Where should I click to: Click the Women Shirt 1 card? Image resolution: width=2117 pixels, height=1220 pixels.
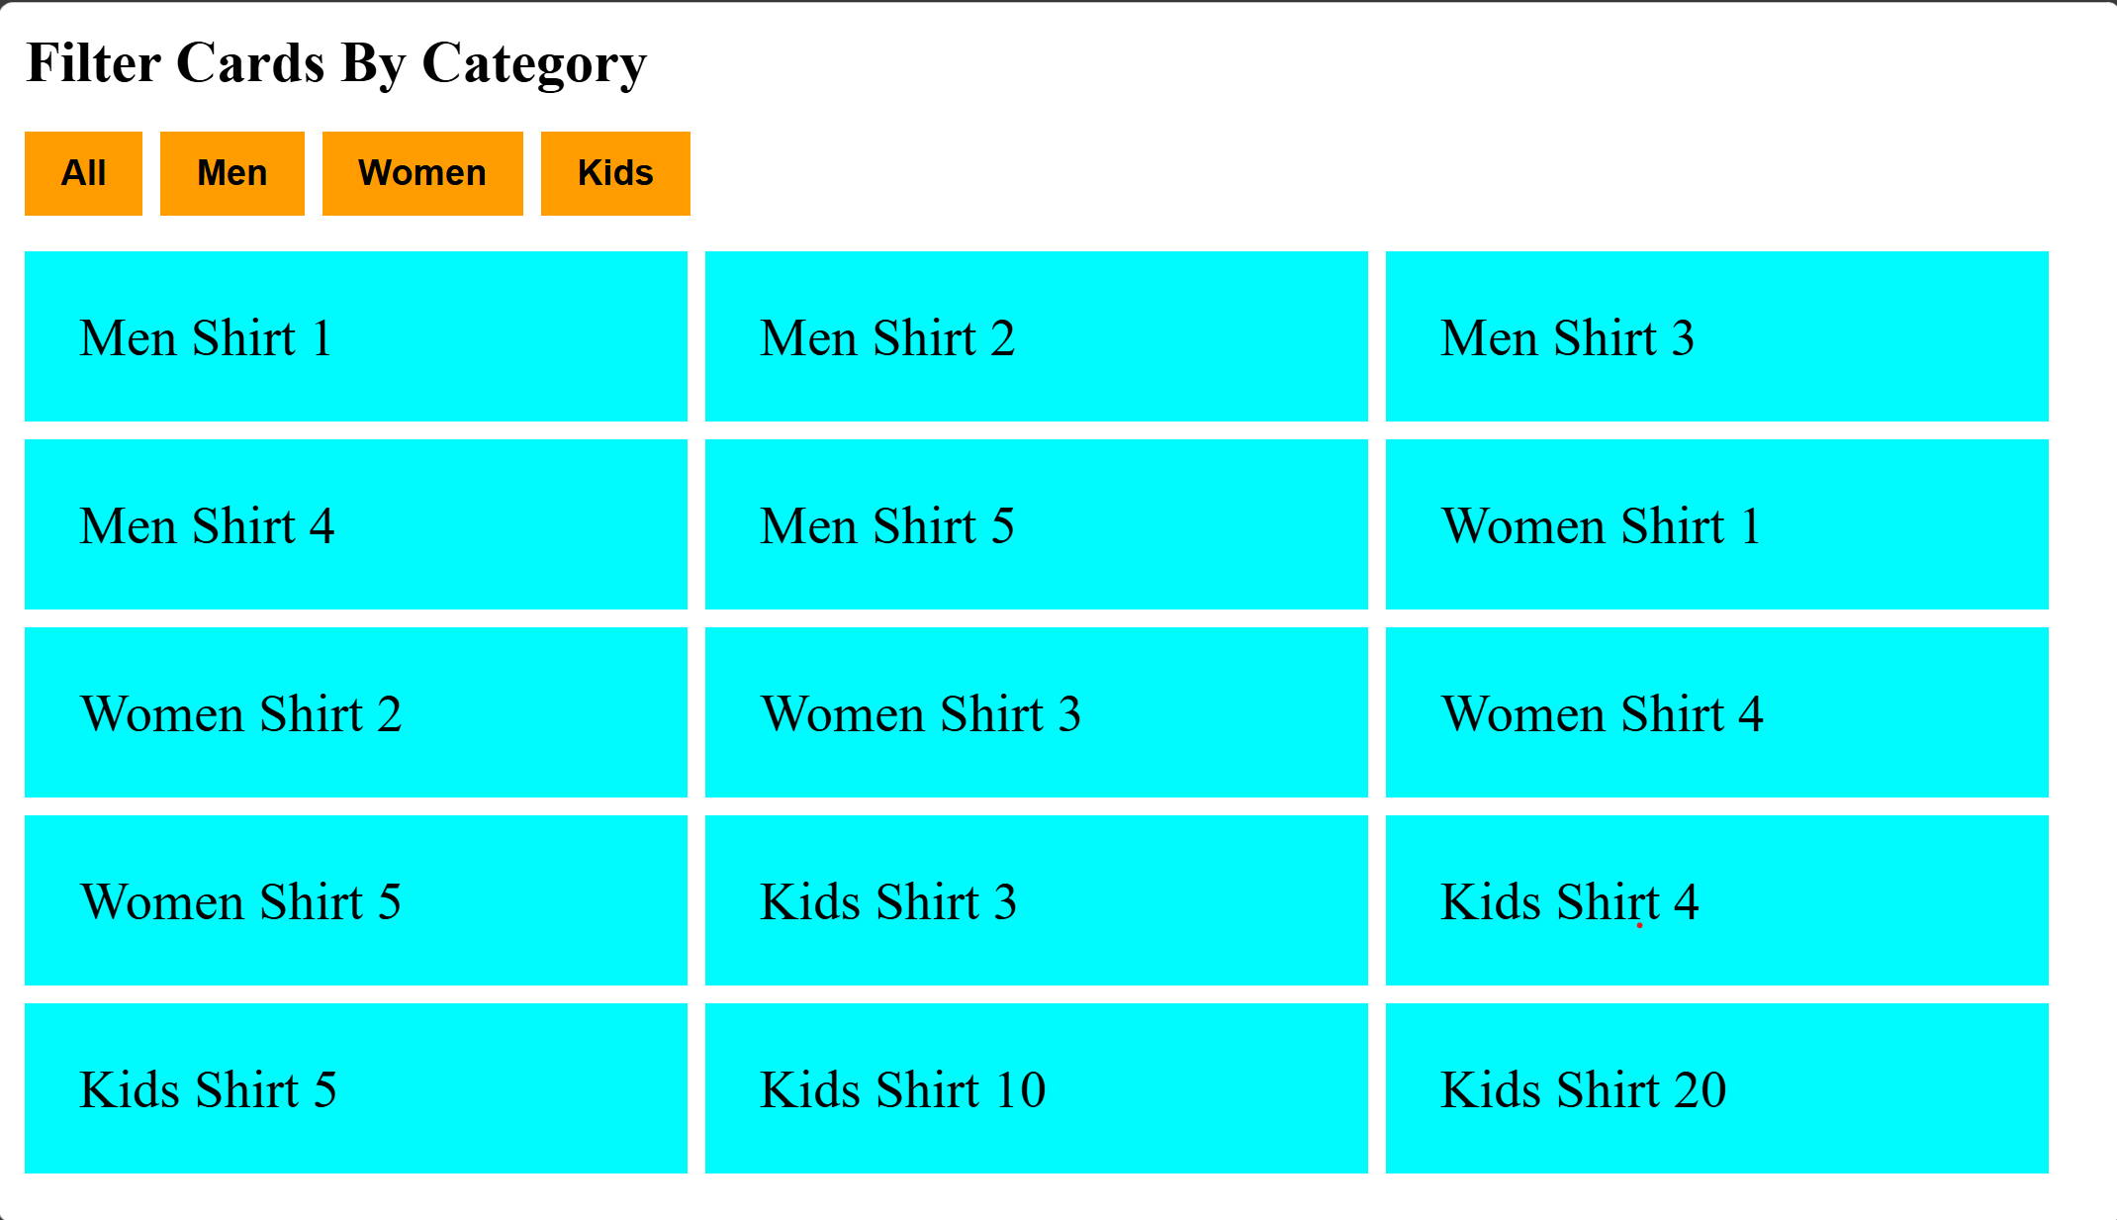click(x=1716, y=524)
